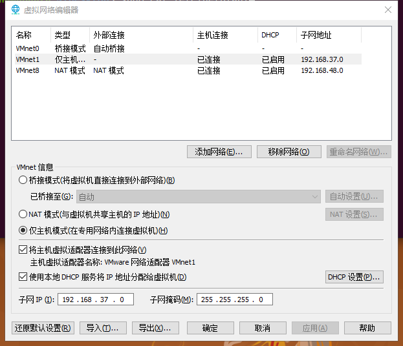Open the 已桥接至 dropdown

click(x=199, y=197)
